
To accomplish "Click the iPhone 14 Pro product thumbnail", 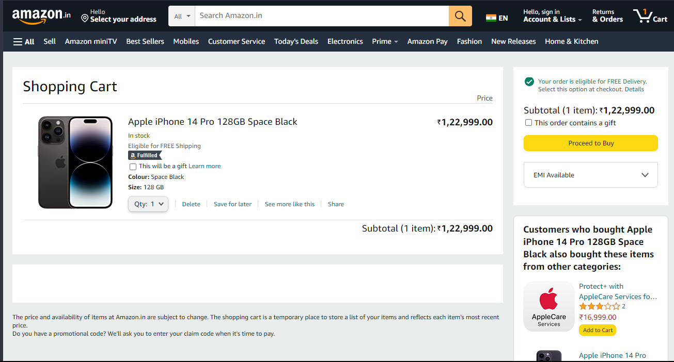I will point(75,162).
